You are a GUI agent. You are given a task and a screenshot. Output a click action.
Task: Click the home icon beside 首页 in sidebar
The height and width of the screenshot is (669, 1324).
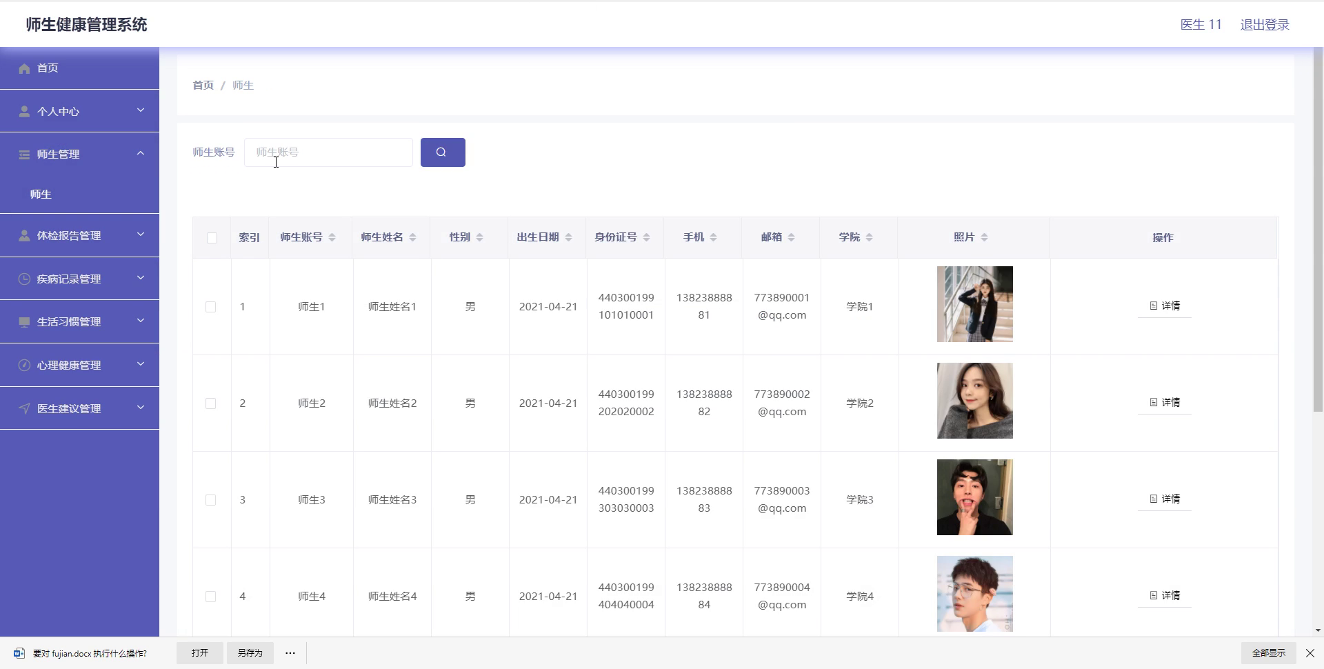[24, 68]
